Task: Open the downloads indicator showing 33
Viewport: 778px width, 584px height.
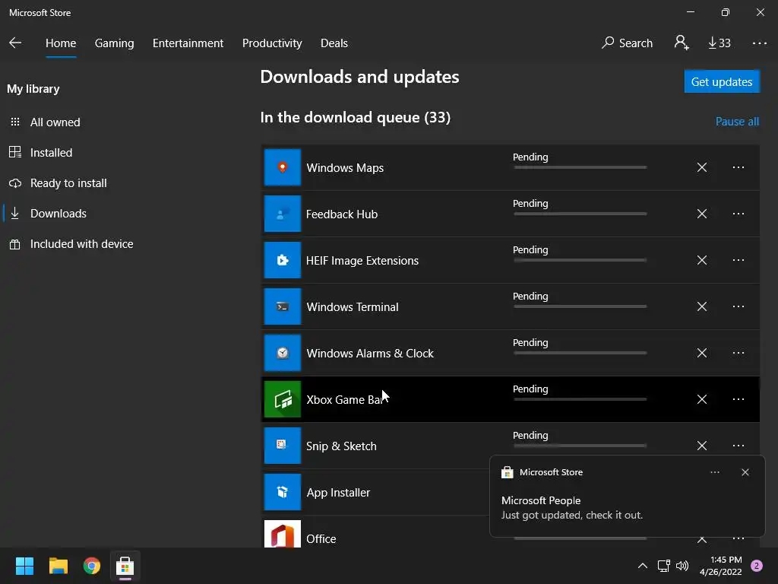Action: coord(719,43)
